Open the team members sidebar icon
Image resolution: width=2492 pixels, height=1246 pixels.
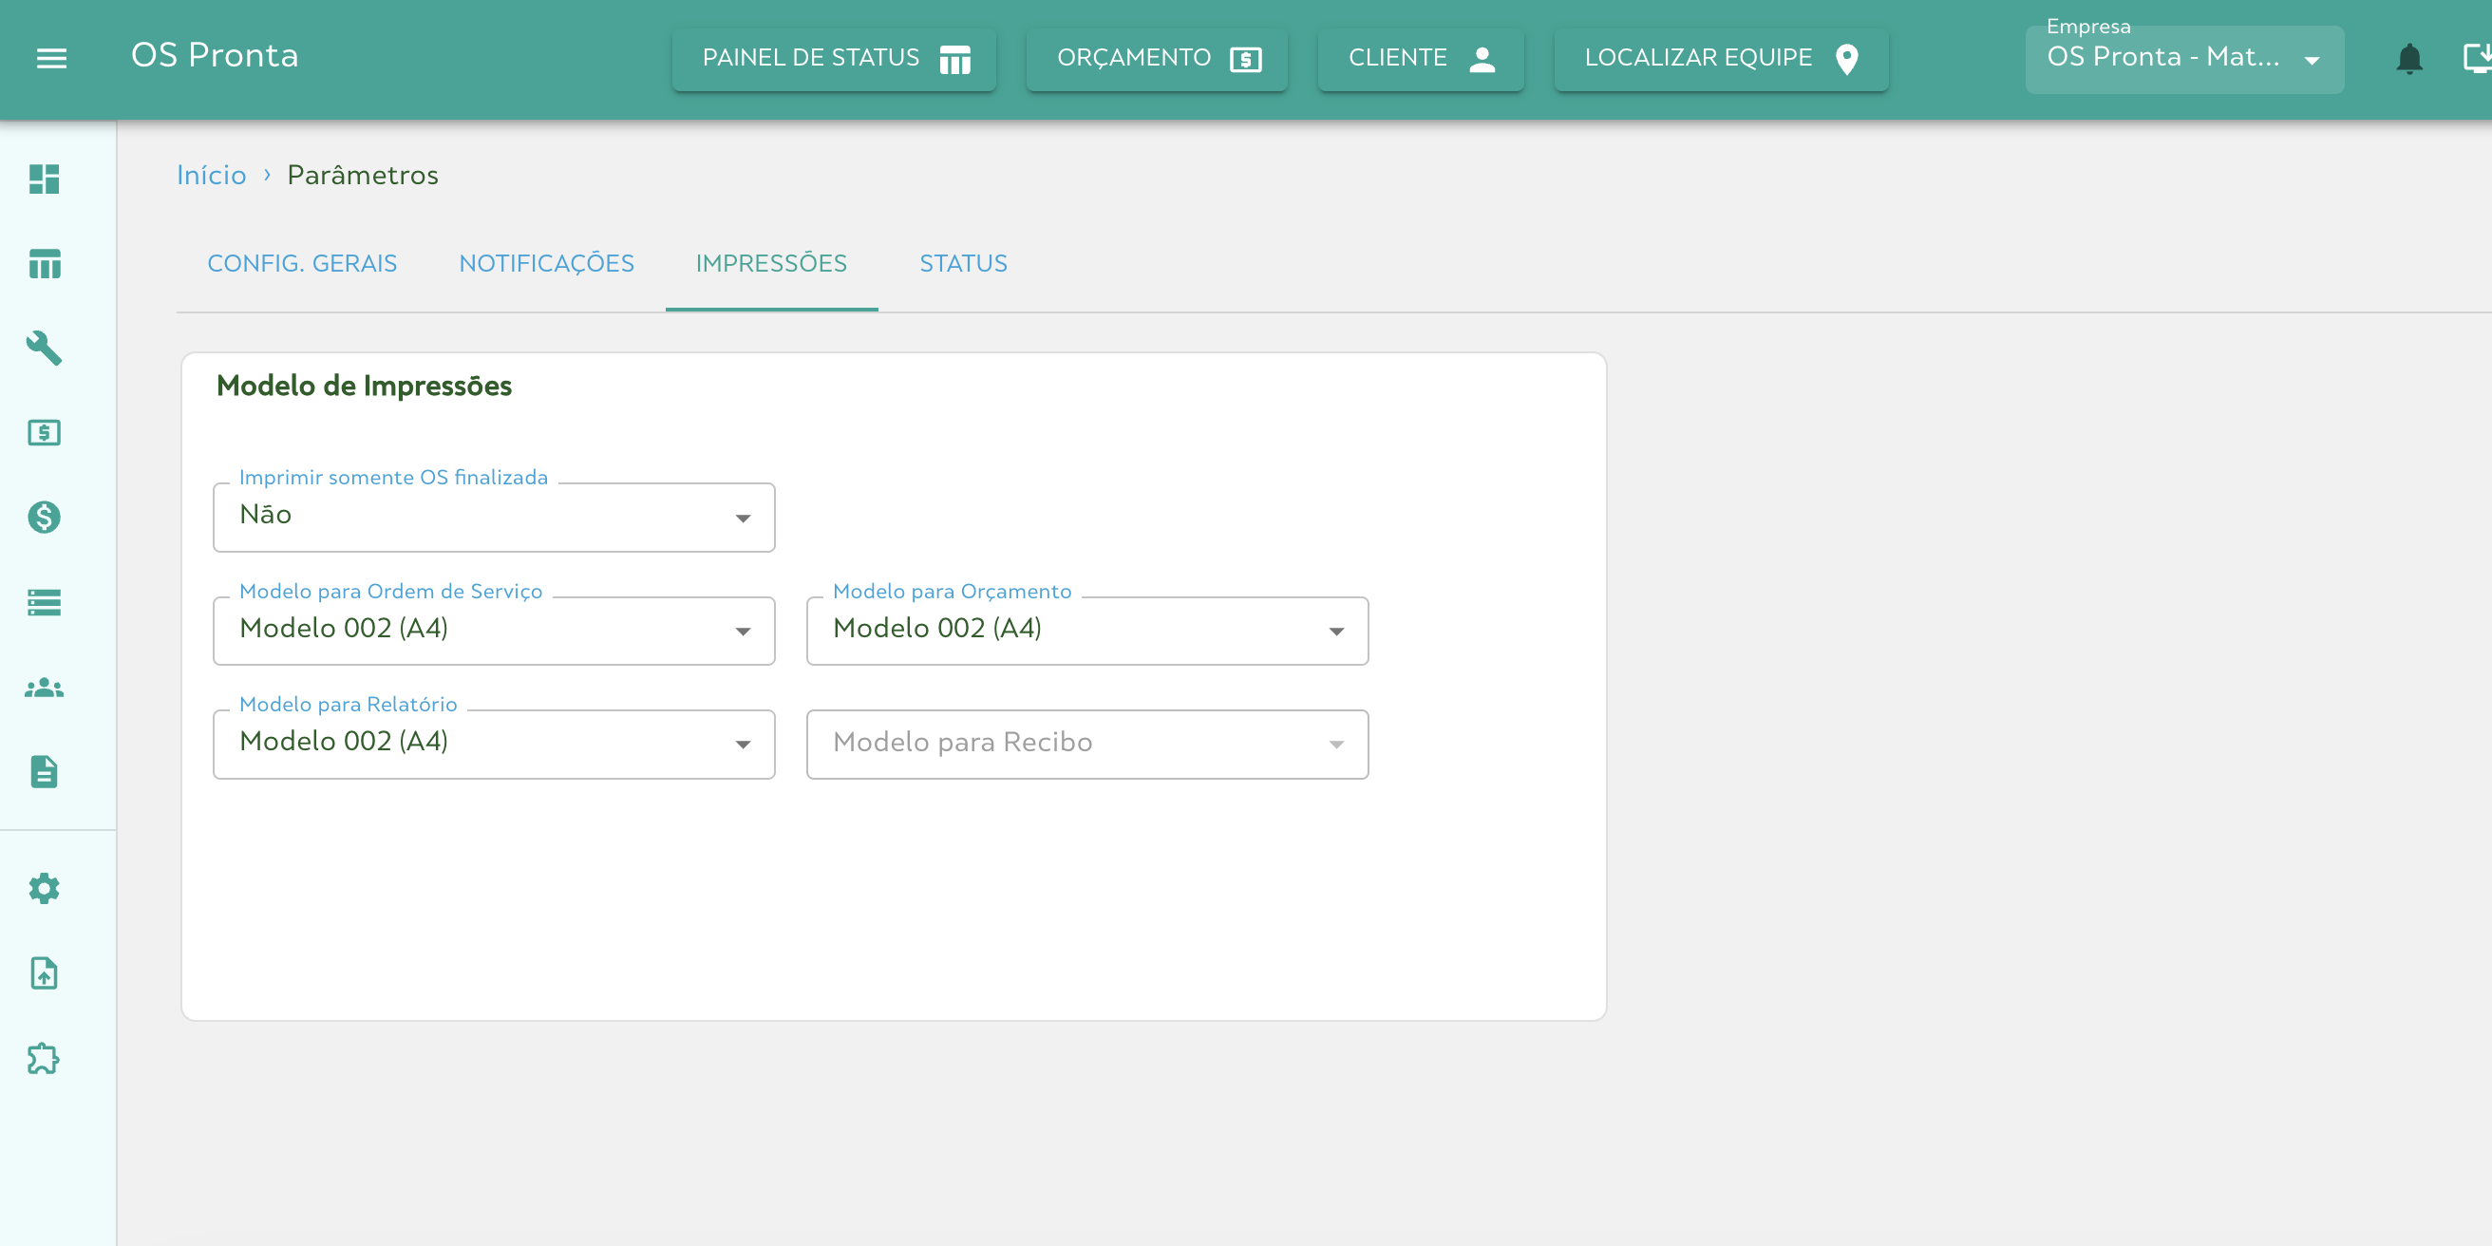(x=45, y=688)
